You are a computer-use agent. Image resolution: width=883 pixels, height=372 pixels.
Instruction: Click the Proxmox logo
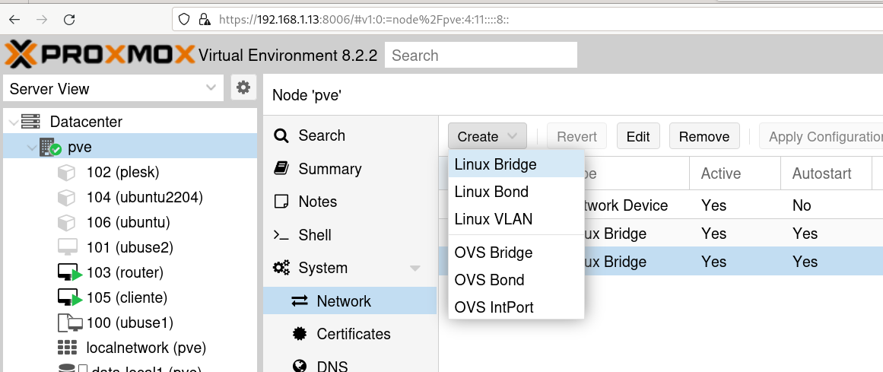[x=97, y=56]
